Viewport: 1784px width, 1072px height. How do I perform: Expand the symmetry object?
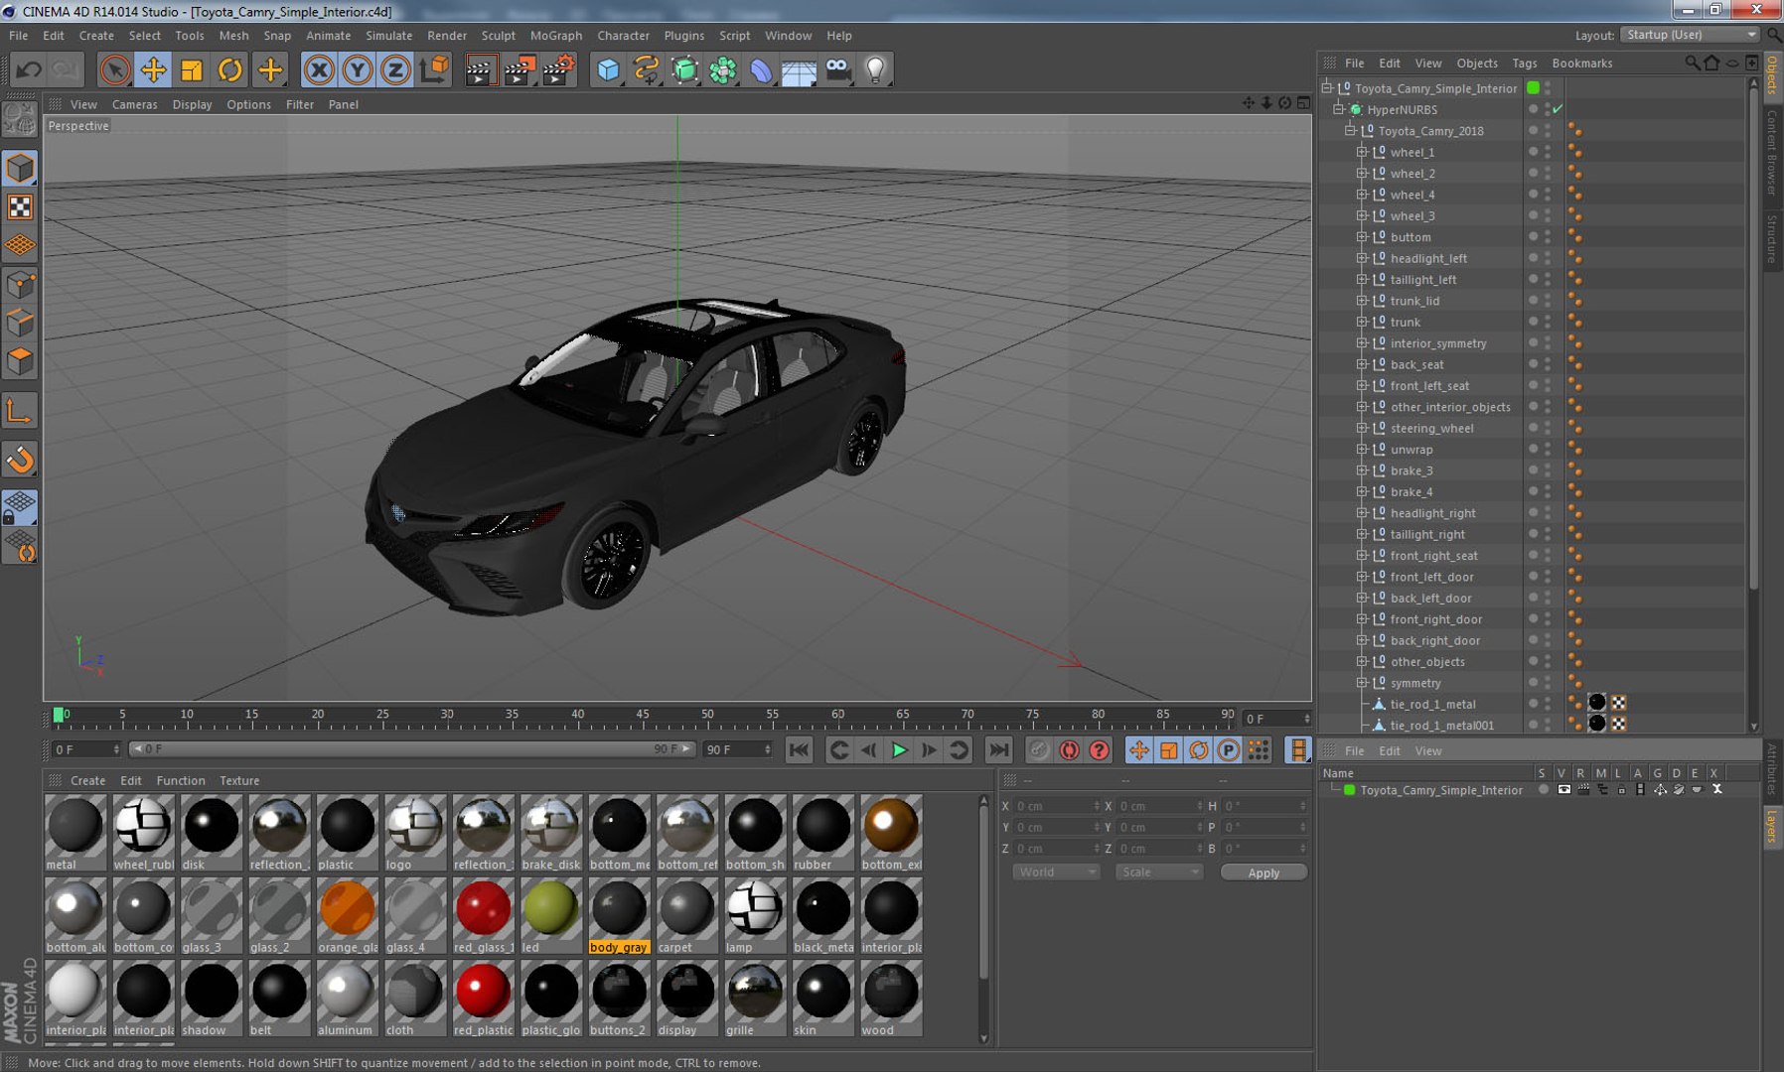coord(1363,683)
